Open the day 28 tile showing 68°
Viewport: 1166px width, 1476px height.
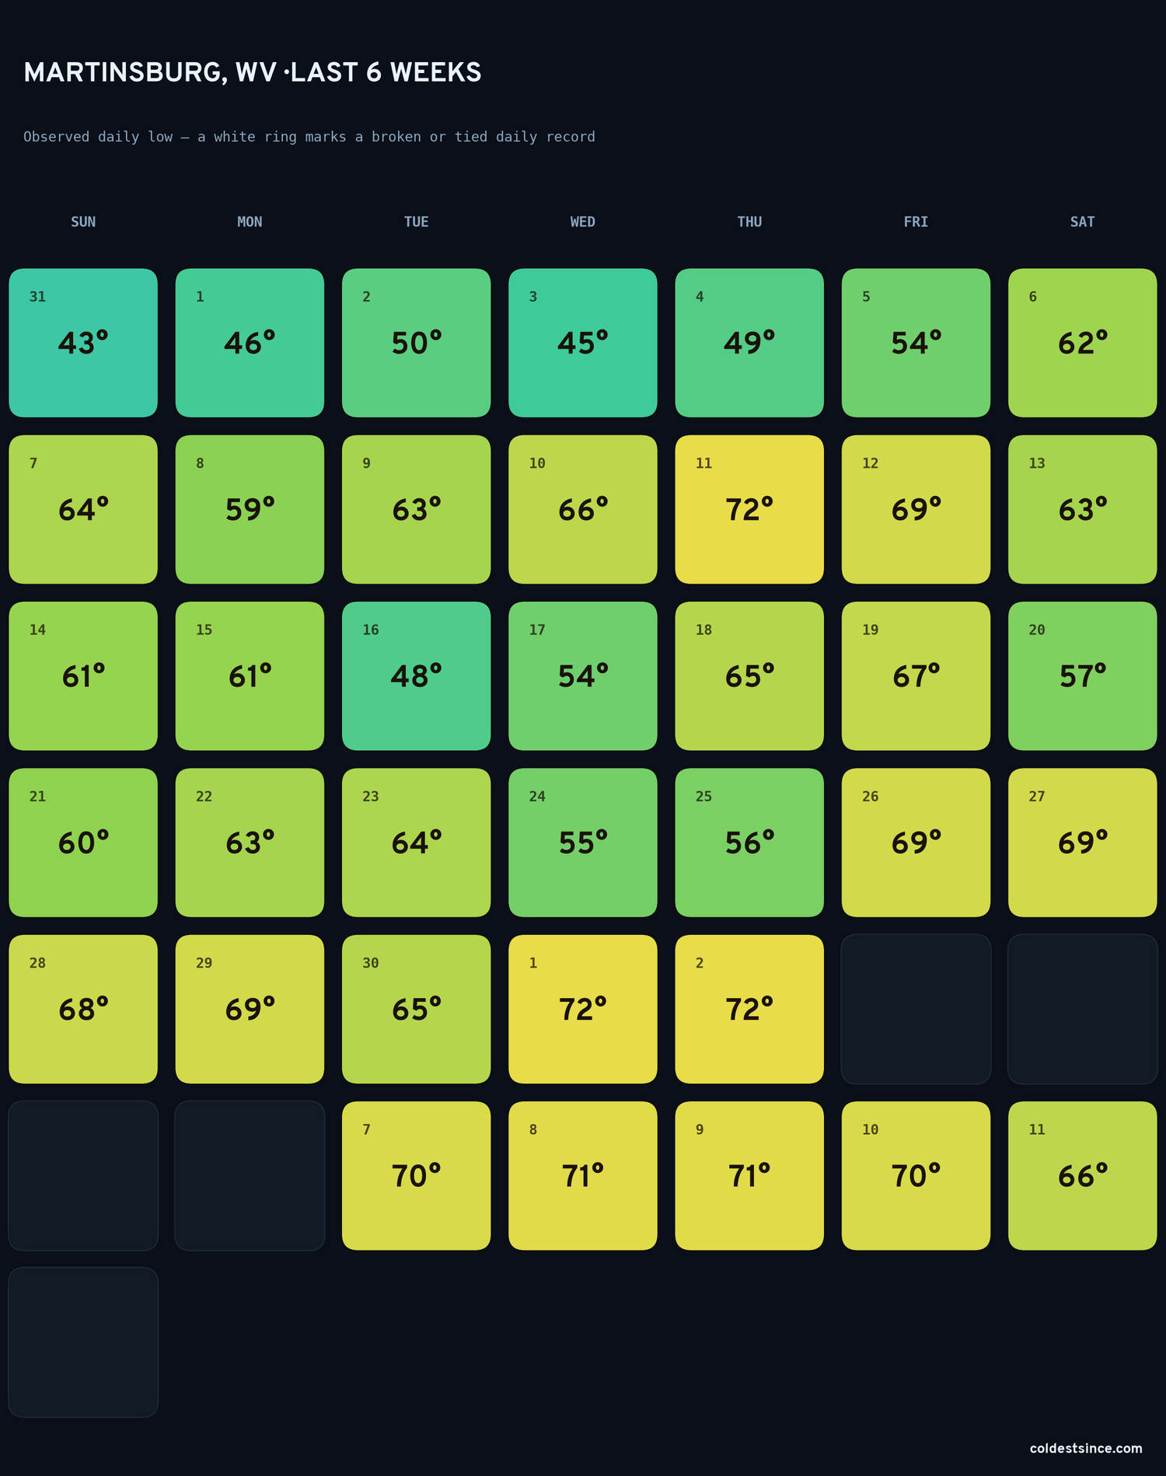[x=83, y=1009]
